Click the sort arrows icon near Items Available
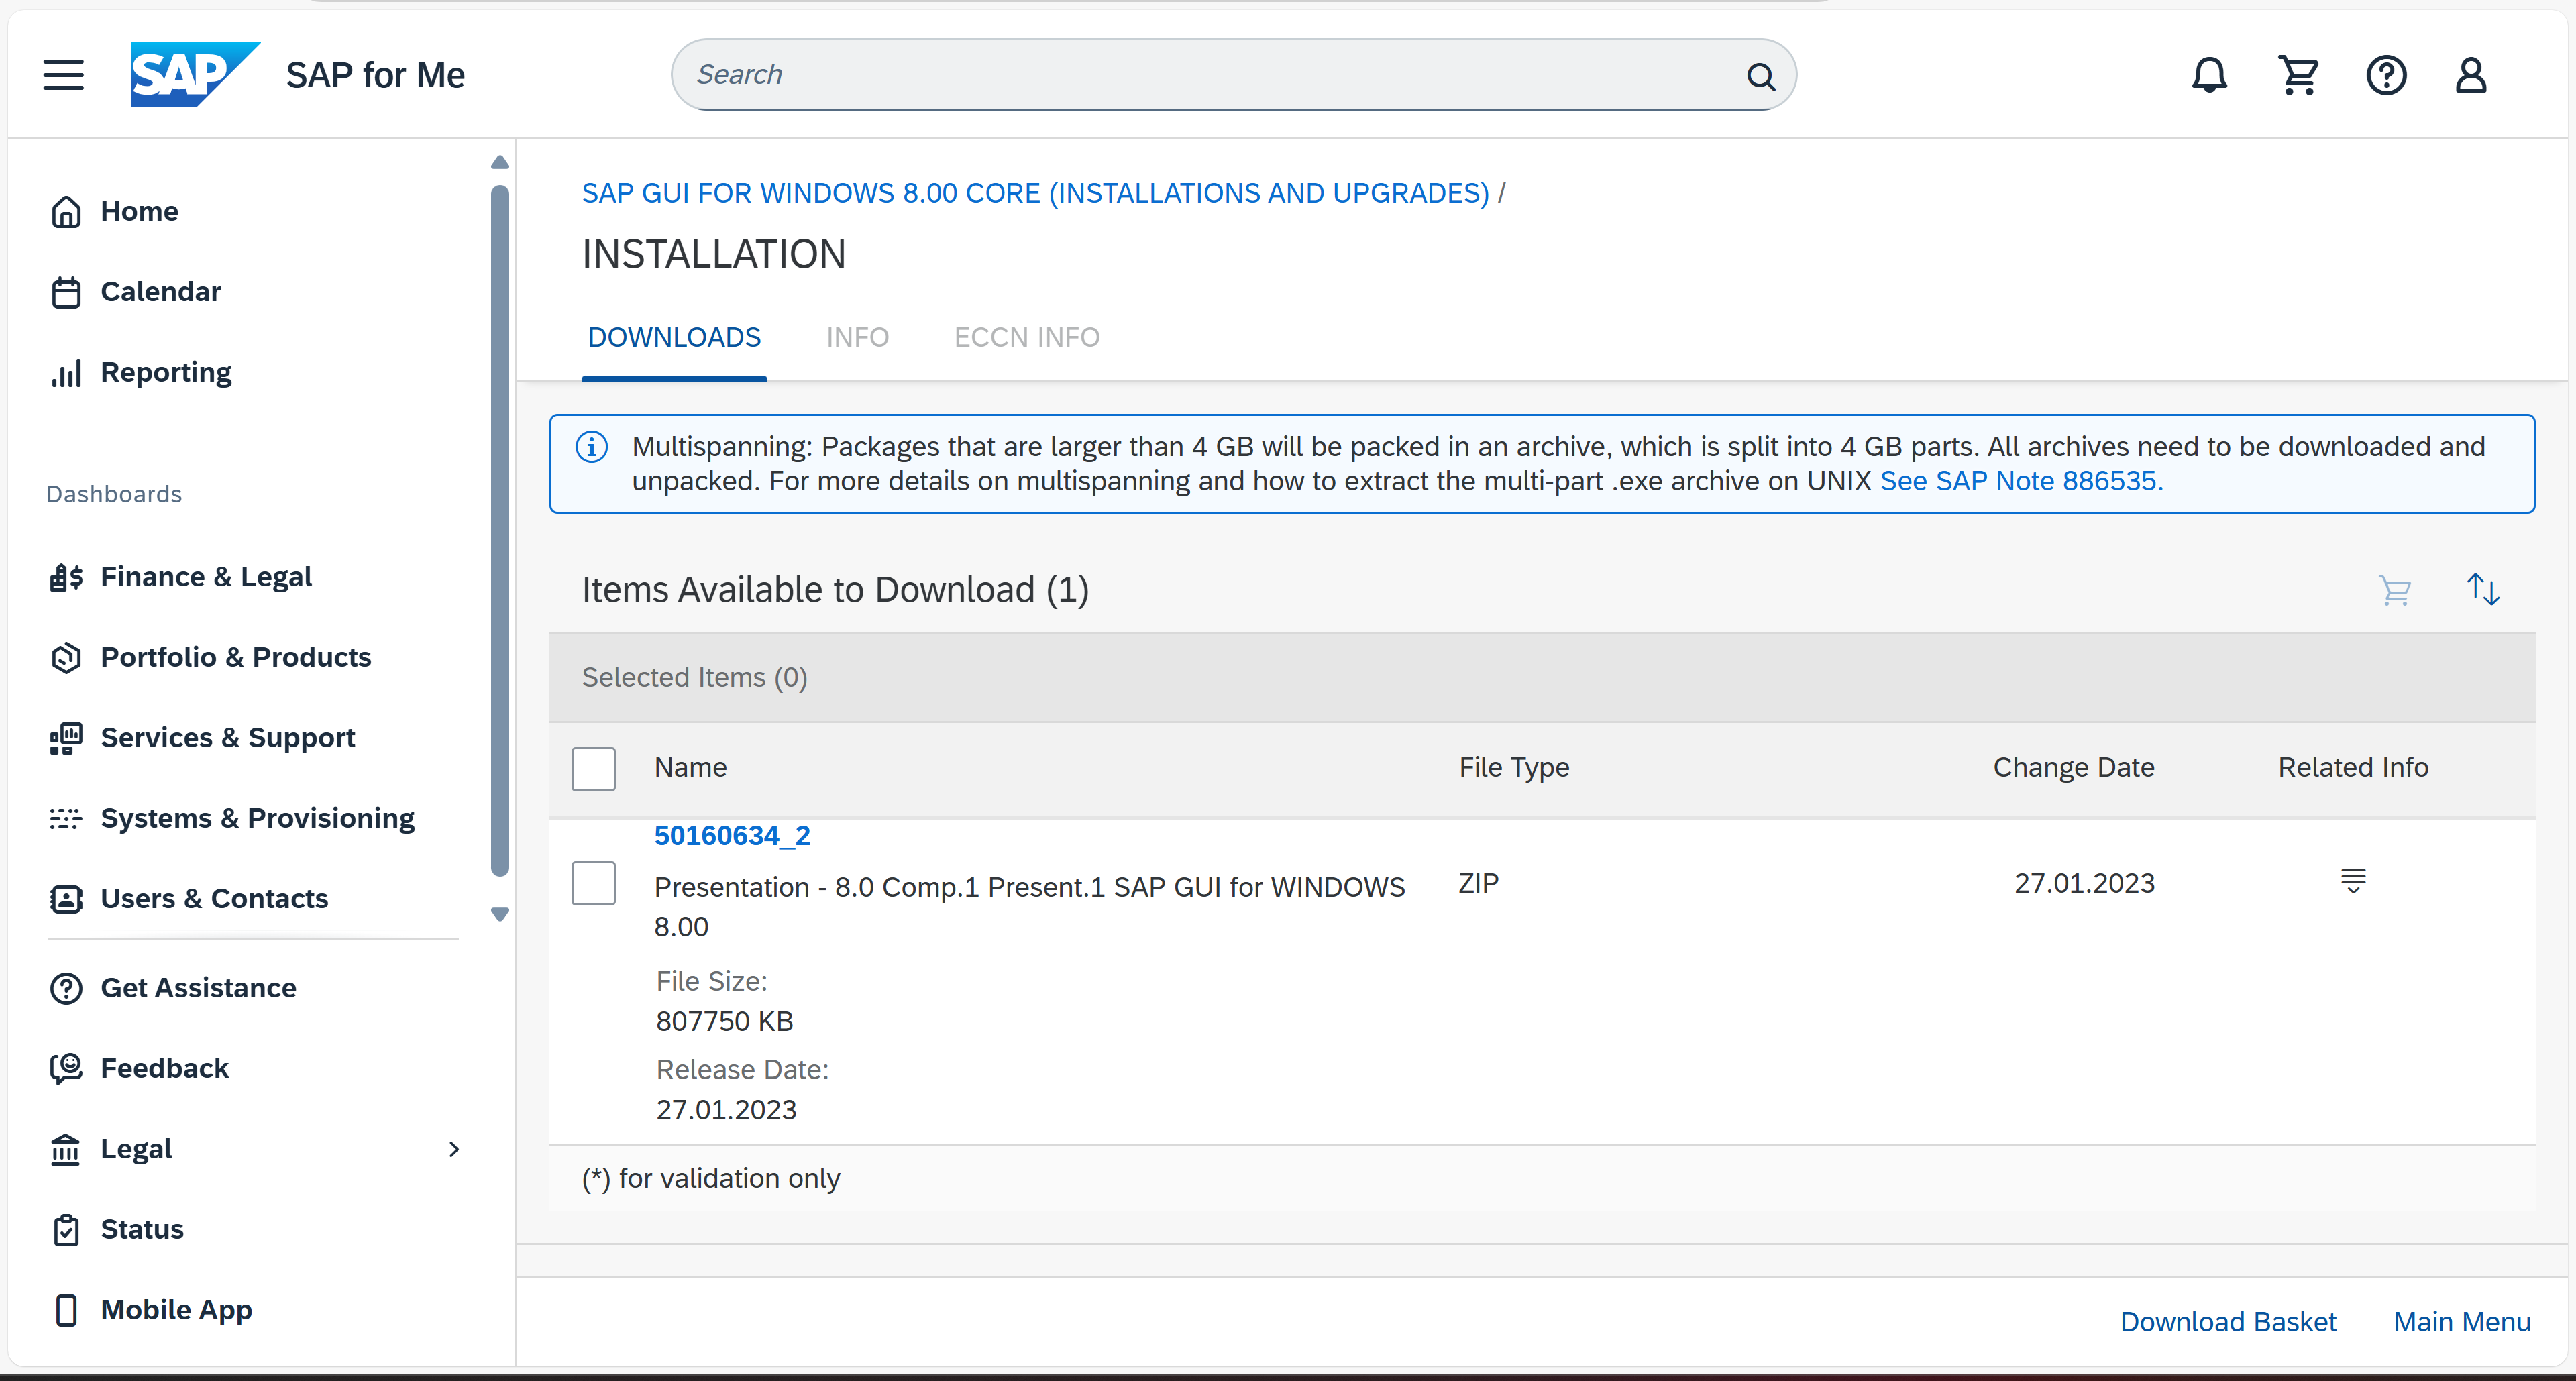Viewport: 2576px width, 1381px height. click(2484, 590)
